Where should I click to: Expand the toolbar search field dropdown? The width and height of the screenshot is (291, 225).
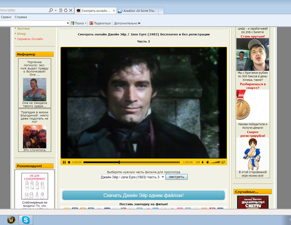(x=68, y=23)
